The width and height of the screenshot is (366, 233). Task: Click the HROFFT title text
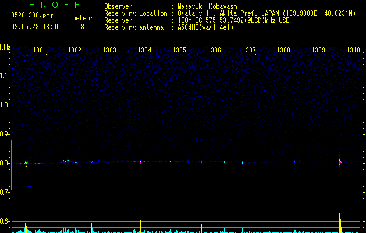[59, 5]
